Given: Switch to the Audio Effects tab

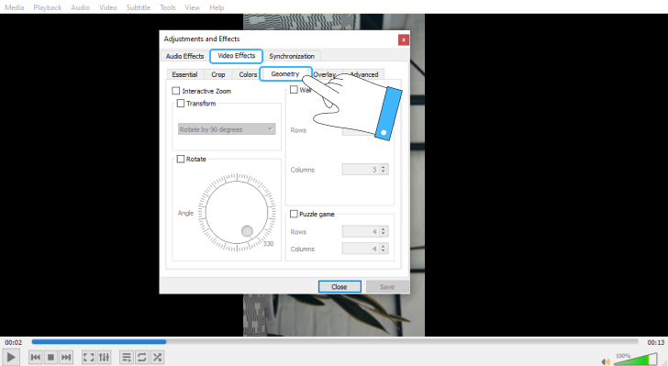Looking at the screenshot, I should pos(185,56).
